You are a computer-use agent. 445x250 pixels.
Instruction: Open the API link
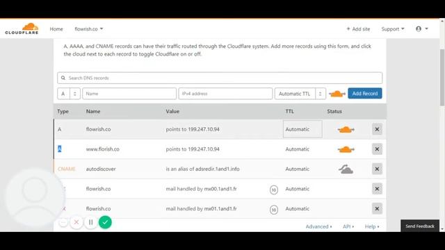348,226
